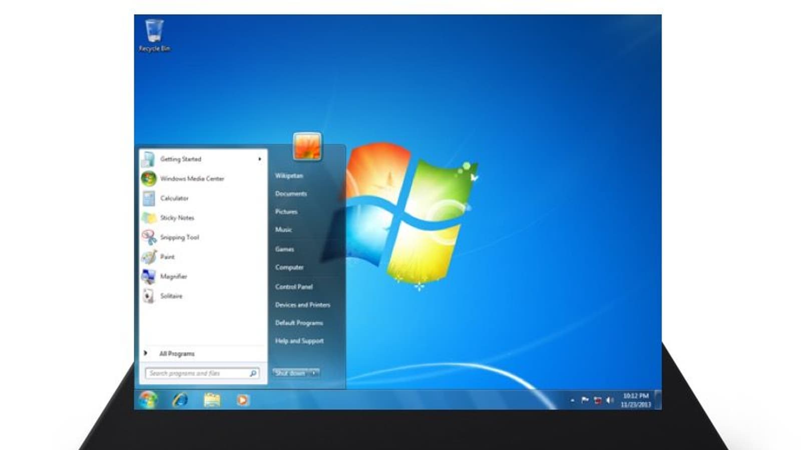This screenshot has height=450, width=801.
Task: Open the Action Center flag icon
Action: tap(585, 400)
